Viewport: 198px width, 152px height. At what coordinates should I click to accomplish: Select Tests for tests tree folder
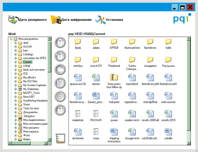tap(31, 108)
